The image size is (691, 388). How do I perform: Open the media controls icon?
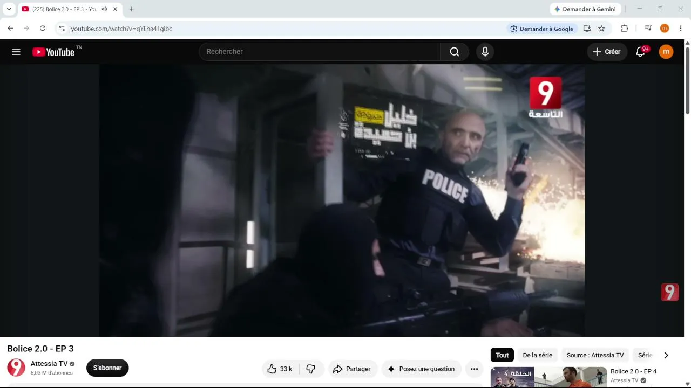coord(648,29)
